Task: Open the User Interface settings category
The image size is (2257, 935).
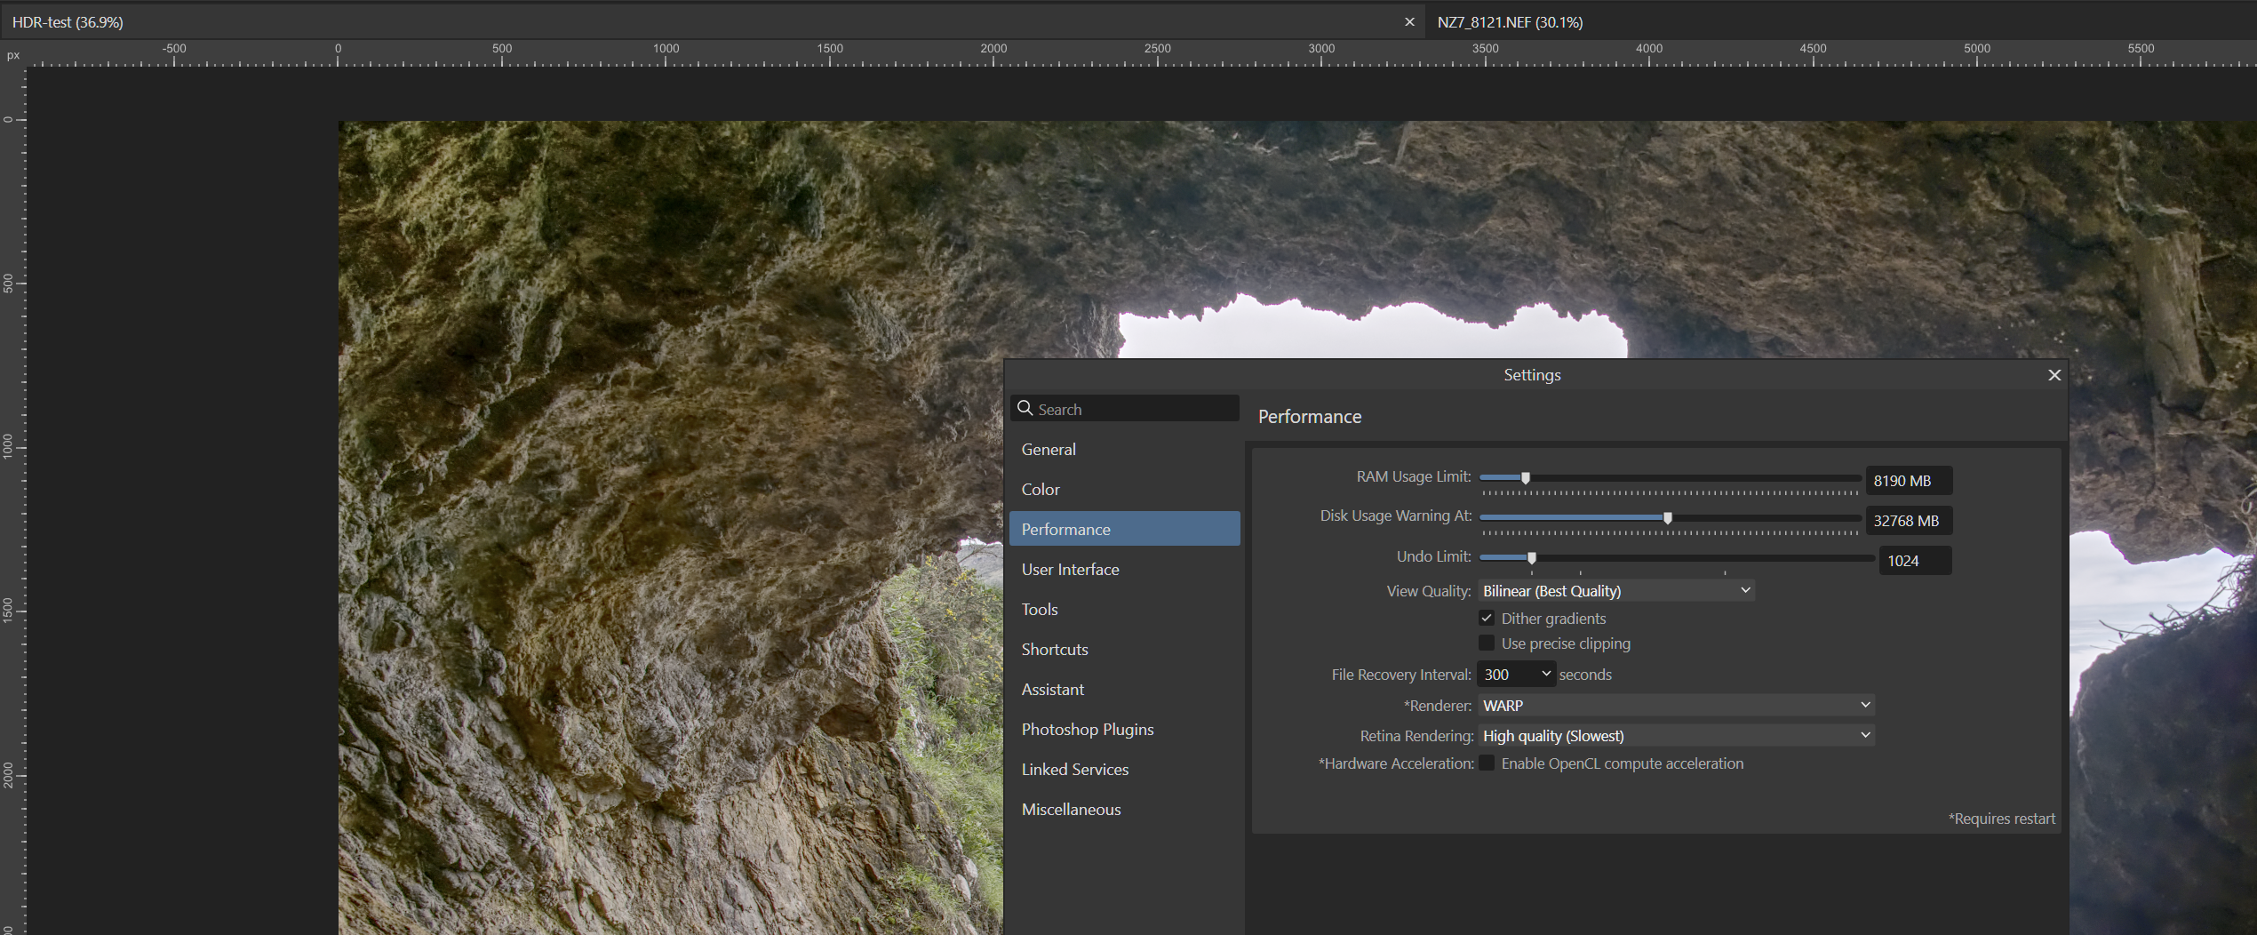Action: 1124,569
